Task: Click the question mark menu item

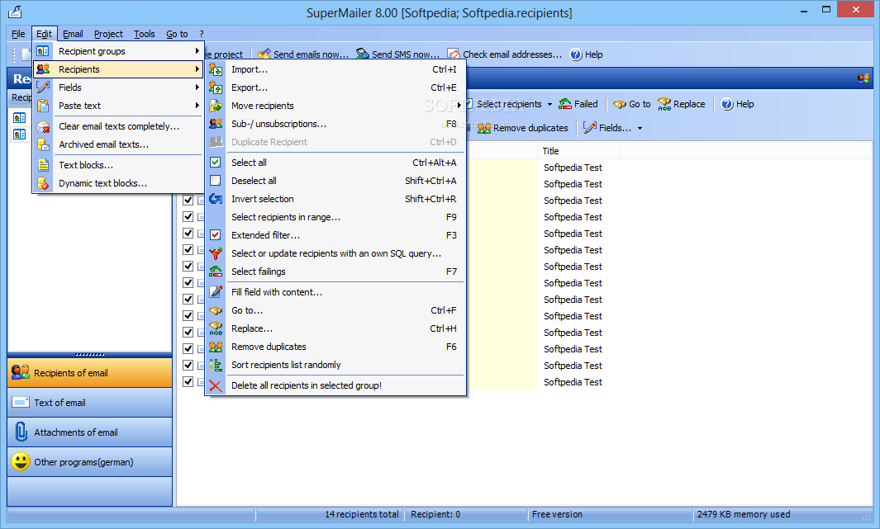Action: (x=202, y=34)
